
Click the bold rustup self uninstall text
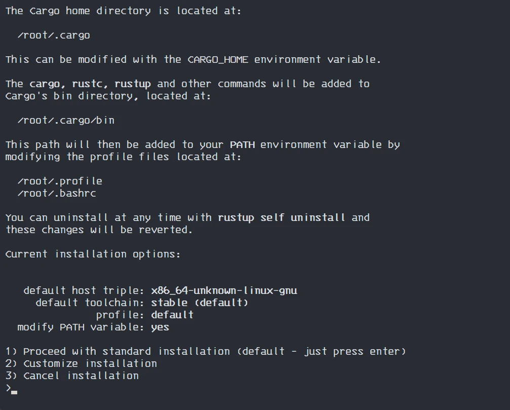282,218
